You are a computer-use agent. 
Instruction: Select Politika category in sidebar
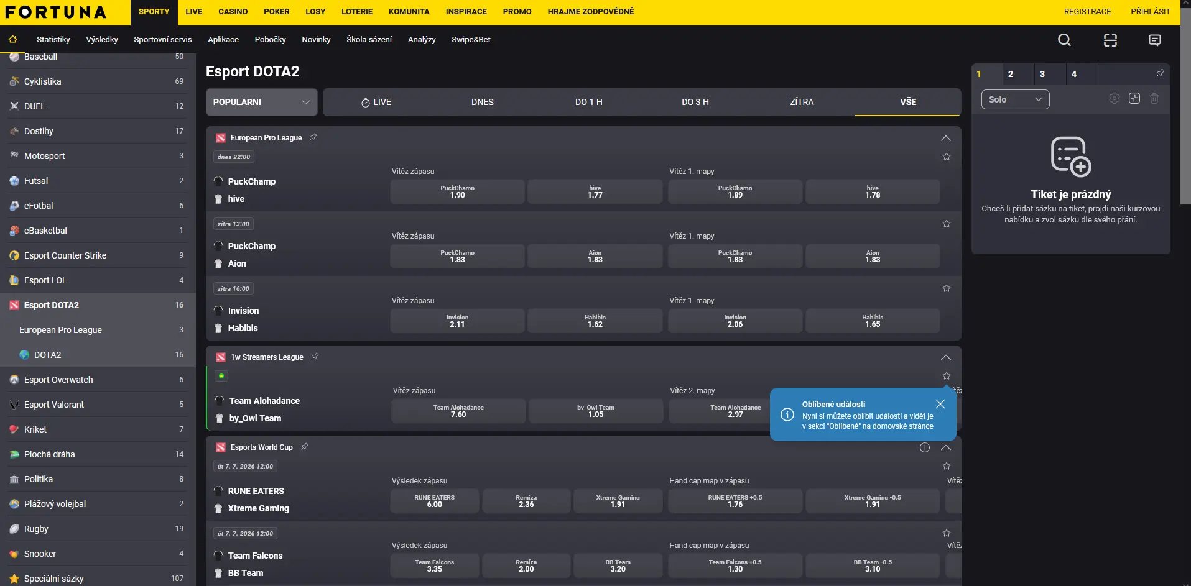[x=98, y=479]
